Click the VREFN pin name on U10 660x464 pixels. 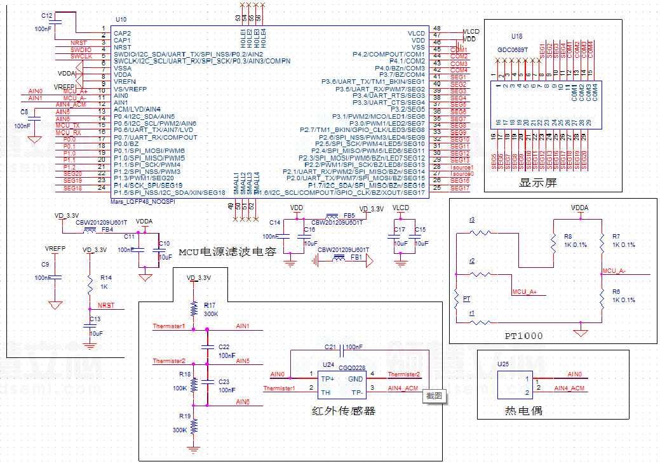[125, 82]
